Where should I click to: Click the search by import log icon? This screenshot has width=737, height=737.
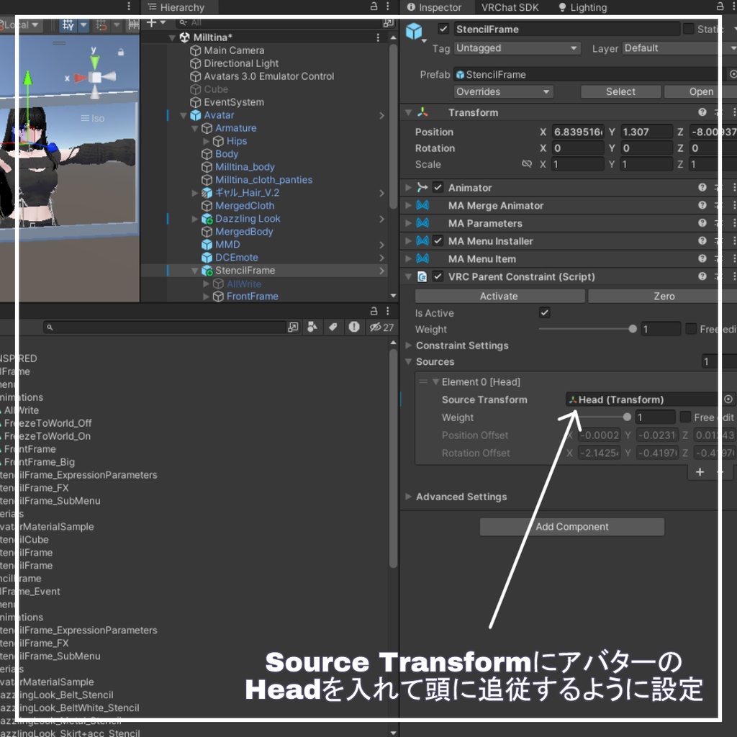click(x=354, y=327)
